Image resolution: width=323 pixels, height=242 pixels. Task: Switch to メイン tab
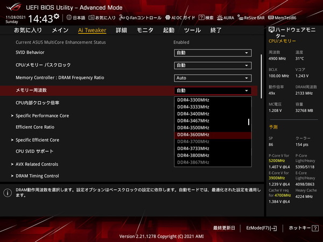(x=60, y=30)
